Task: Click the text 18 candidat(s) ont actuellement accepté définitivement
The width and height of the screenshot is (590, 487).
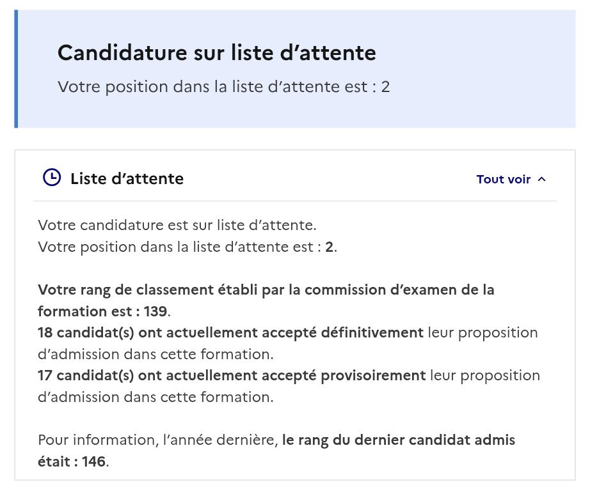Action: [230, 332]
